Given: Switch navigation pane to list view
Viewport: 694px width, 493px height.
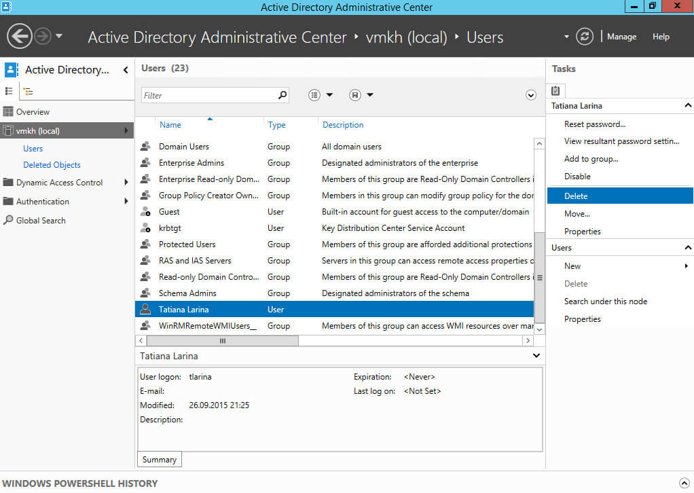Looking at the screenshot, I should pyautogui.click(x=9, y=91).
